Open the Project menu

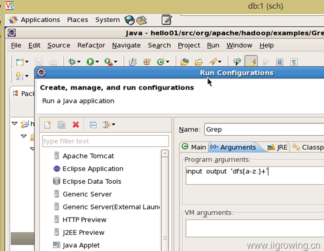pos(189,45)
